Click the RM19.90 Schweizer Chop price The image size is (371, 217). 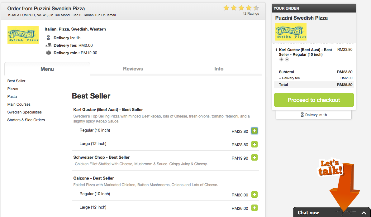[x=240, y=158]
